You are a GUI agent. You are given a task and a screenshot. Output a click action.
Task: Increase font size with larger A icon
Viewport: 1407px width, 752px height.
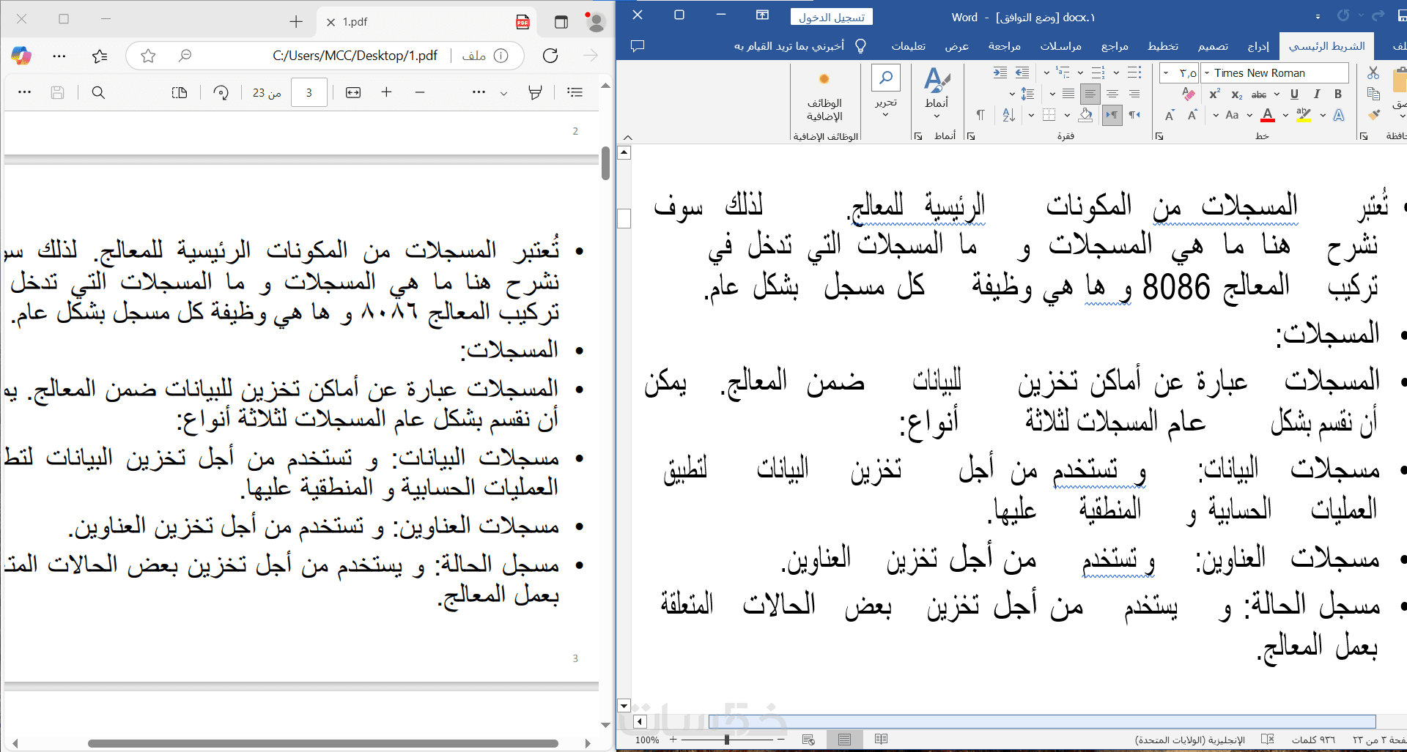coord(1192,115)
